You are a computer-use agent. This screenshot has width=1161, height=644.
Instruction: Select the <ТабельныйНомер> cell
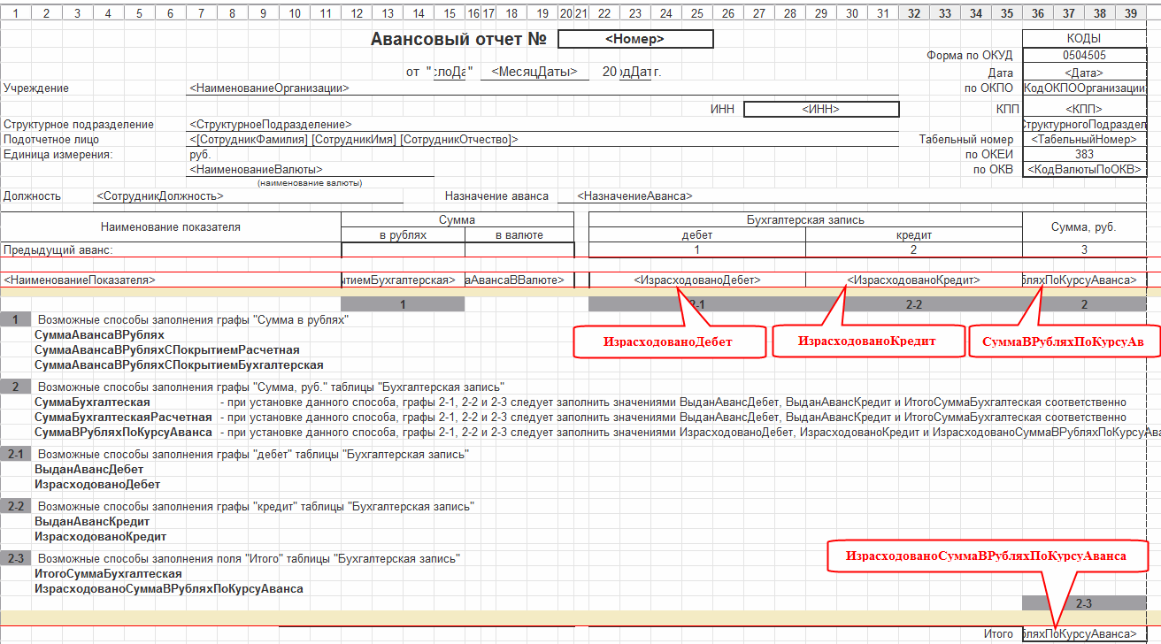[1084, 140]
